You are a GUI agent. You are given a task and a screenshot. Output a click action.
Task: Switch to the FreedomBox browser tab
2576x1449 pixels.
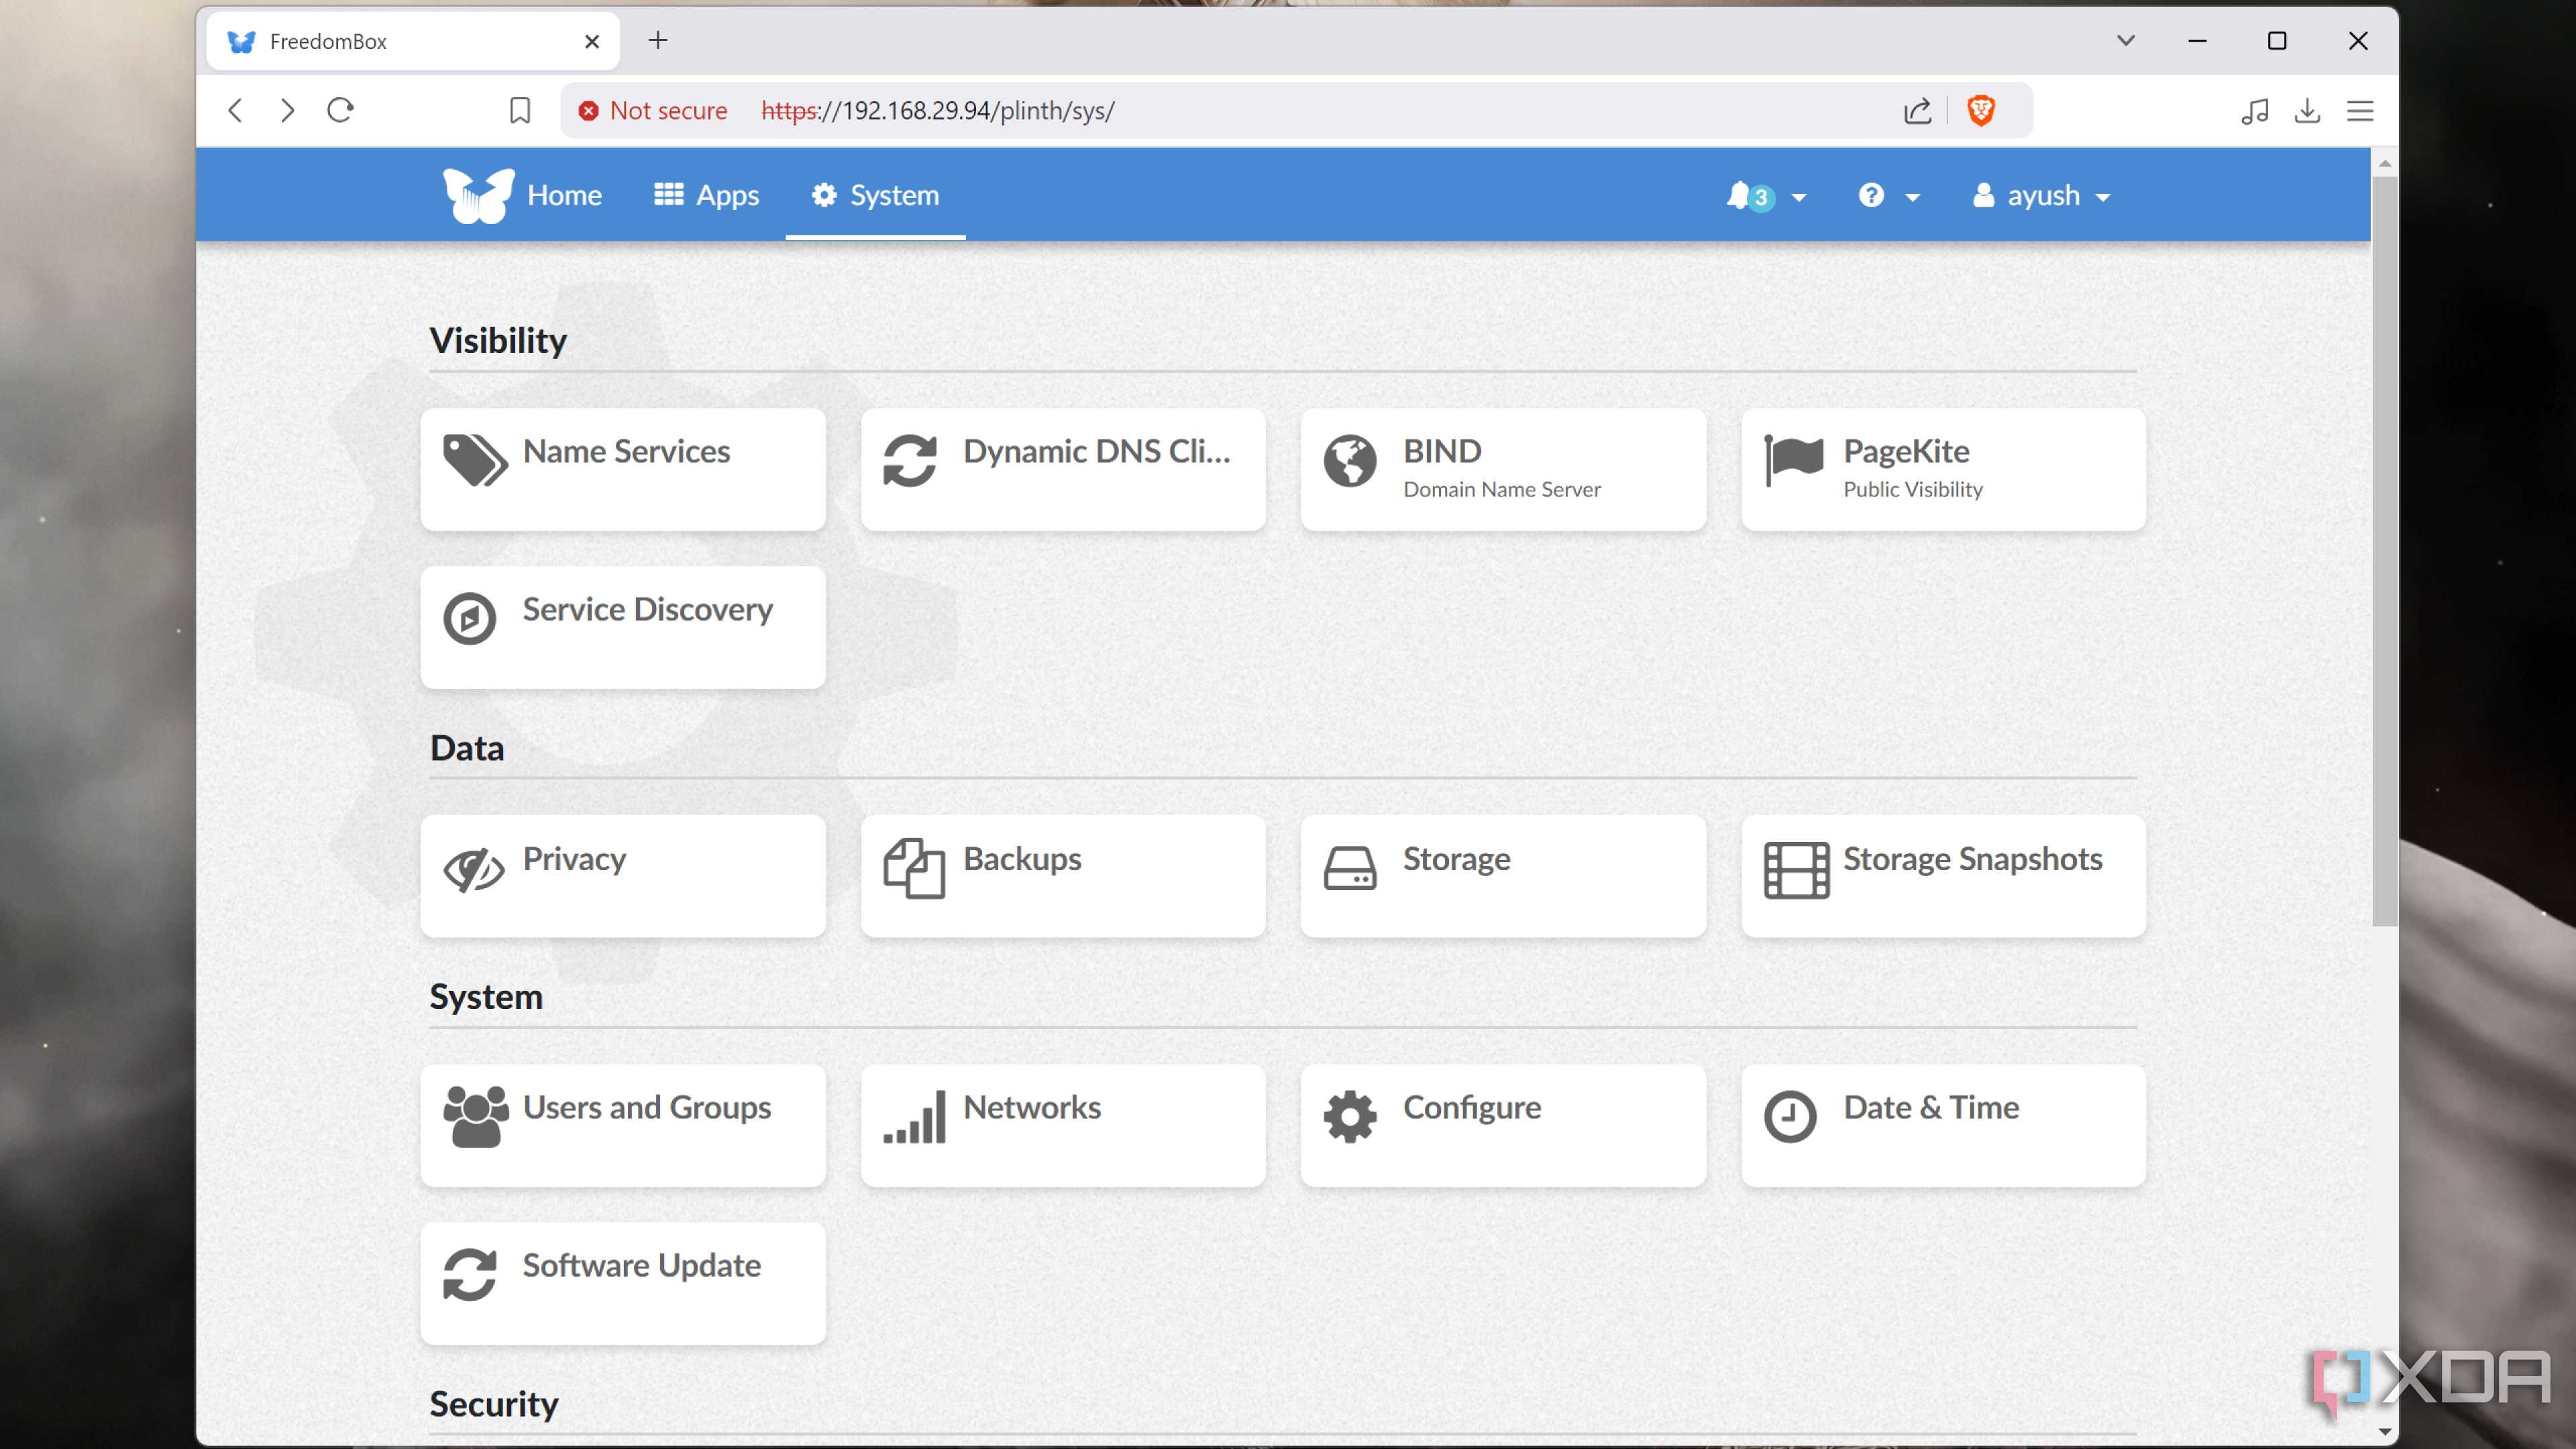point(412,42)
